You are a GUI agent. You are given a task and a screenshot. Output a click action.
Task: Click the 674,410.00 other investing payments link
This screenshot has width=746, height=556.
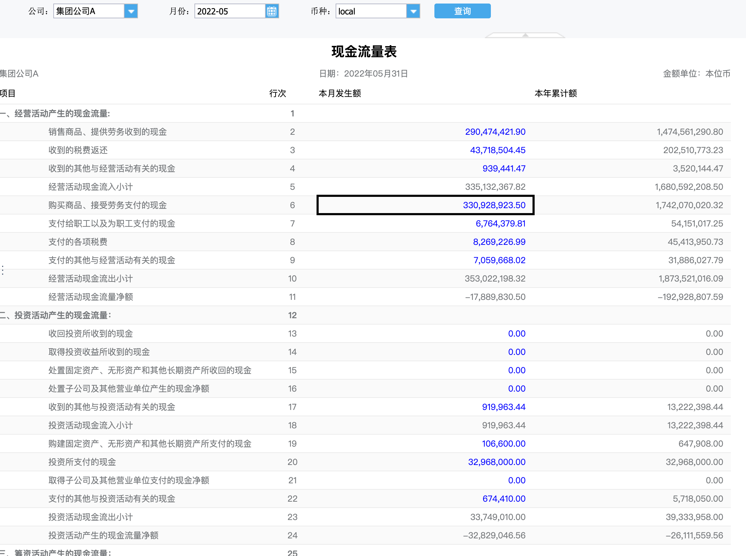(x=504, y=499)
